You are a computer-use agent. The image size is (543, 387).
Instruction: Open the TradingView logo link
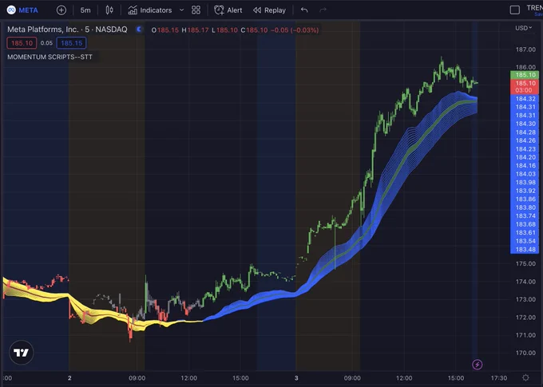click(21, 353)
